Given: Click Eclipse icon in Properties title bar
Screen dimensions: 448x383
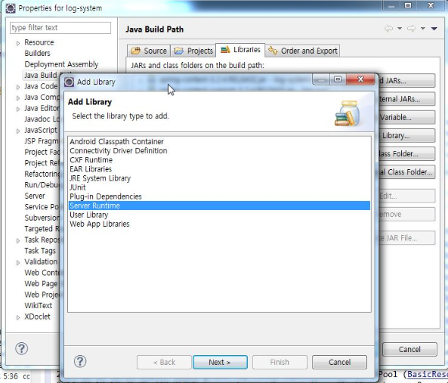Looking at the screenshot, I should [11, 8].
